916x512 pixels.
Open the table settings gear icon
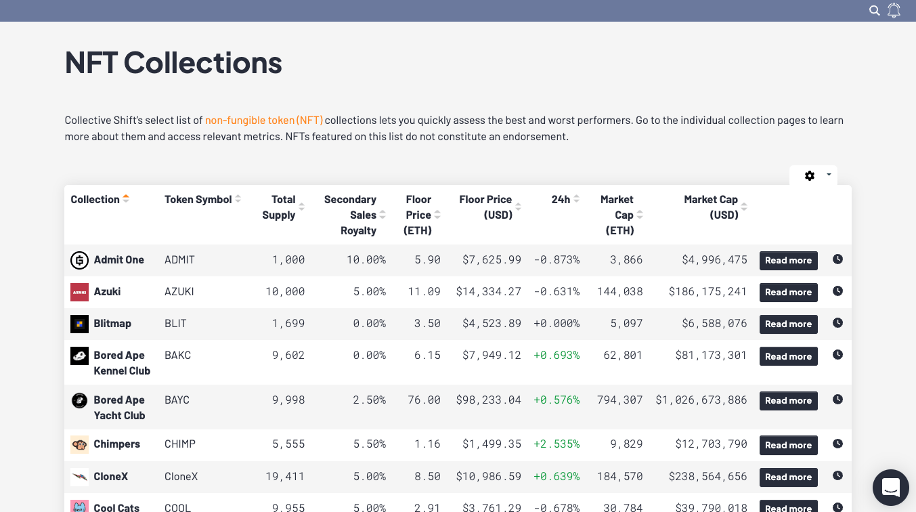[x=809, y=175]
